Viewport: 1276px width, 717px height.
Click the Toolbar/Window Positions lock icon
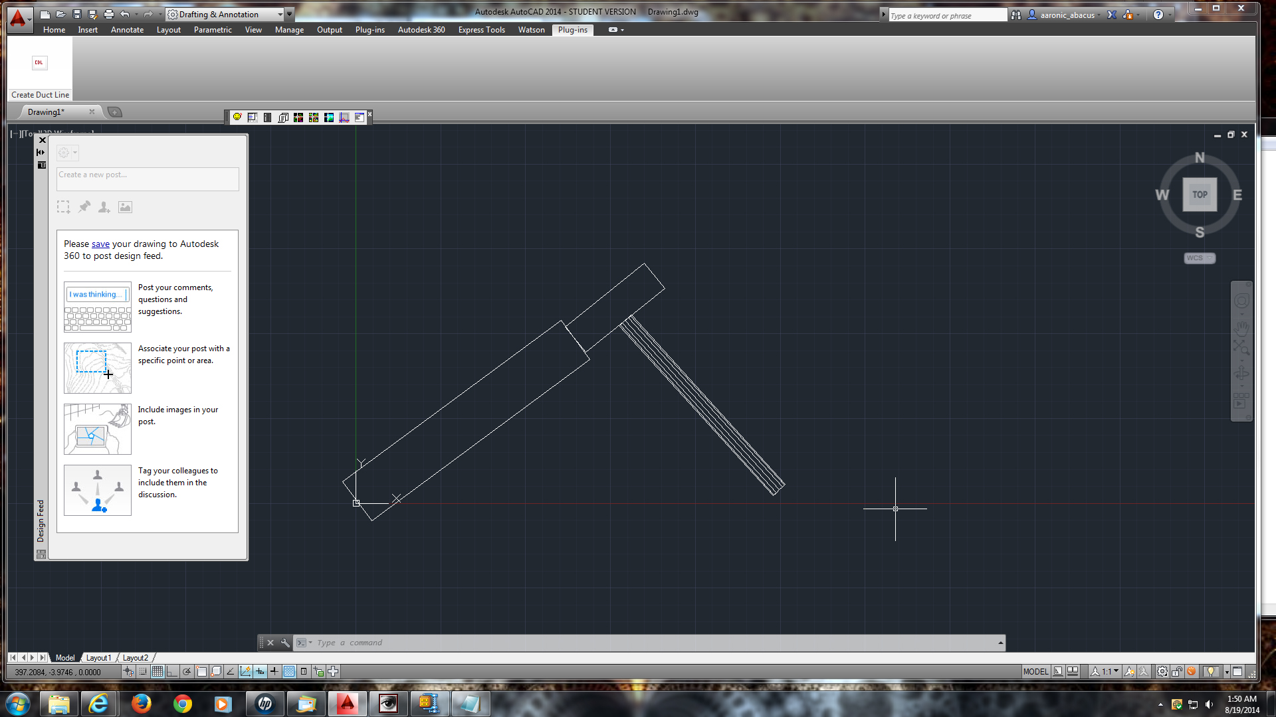tap(1177, 671)
